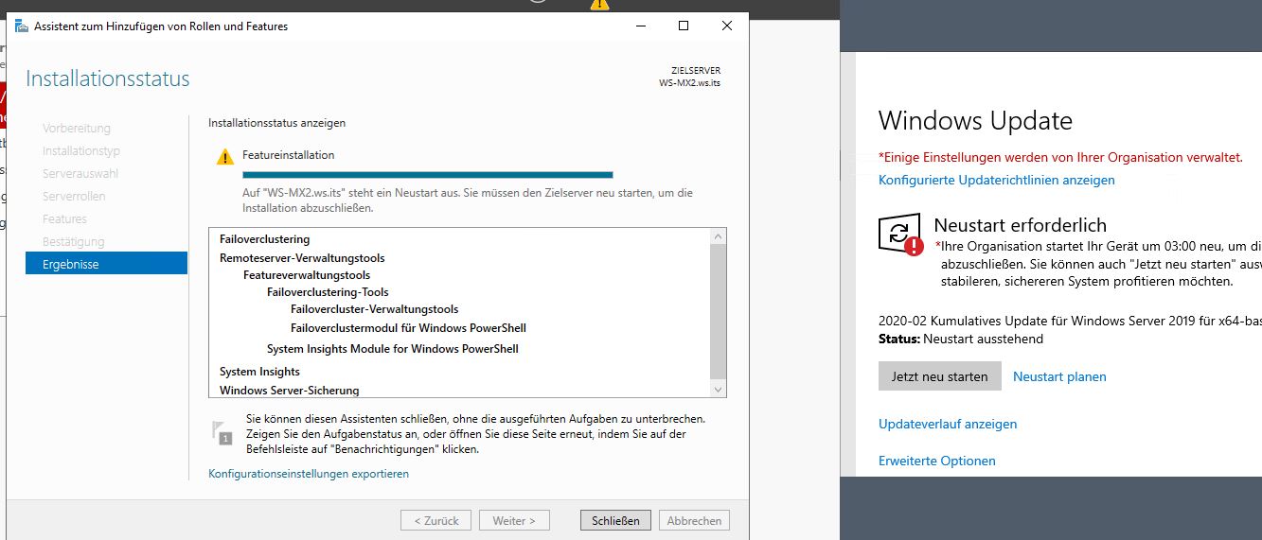Open the Erweiterte Optionen link
Image resolution: width=1262 pixels, height=540 pixels.
937,461
